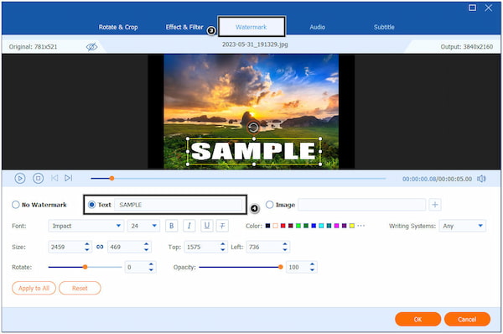This screenshot has width=503, height=334.
Task: Click the Rotate slider handle
Action: point(85,267)
